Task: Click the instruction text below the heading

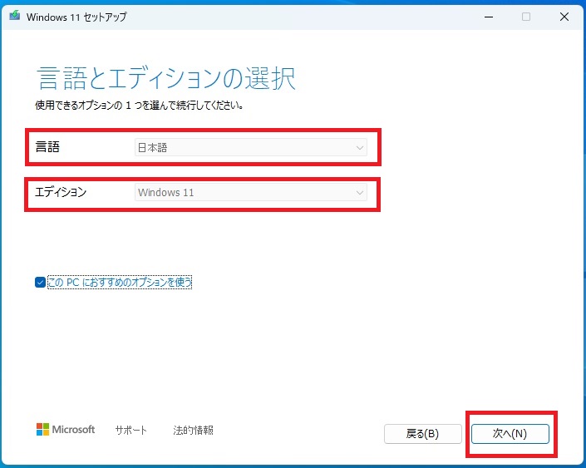Action: (139, 106)
